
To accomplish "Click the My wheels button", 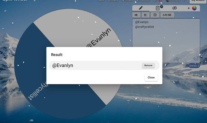I will pyautogui.click(x=197, y=1).
